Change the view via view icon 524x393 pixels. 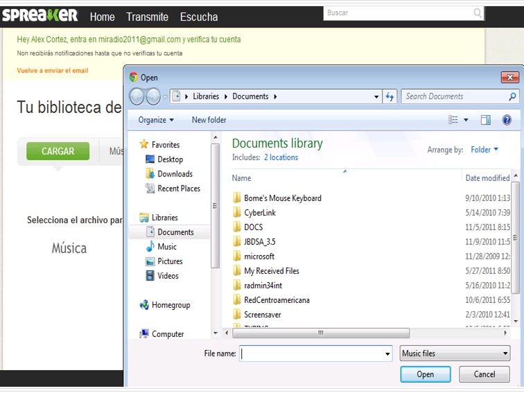453,120
